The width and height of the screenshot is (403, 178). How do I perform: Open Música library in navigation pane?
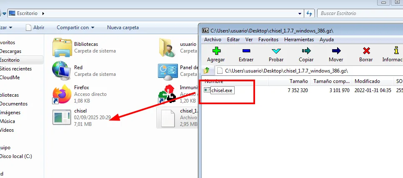pos(8,121)
